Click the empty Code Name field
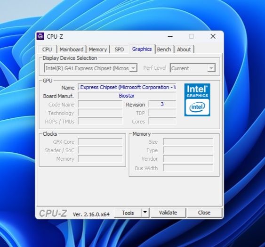Screen dimensions: 265x247 tap(100, 104)
